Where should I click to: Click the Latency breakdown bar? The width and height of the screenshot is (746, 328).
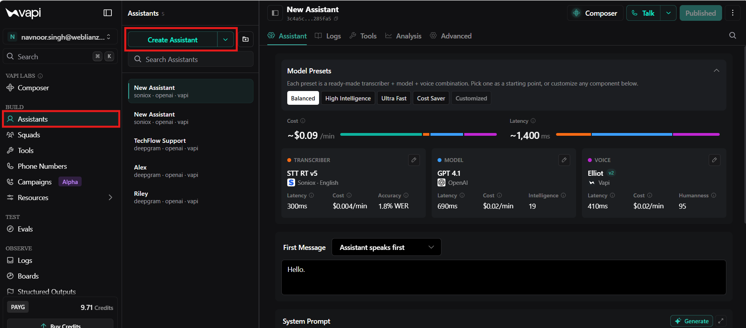click(638, 135)
